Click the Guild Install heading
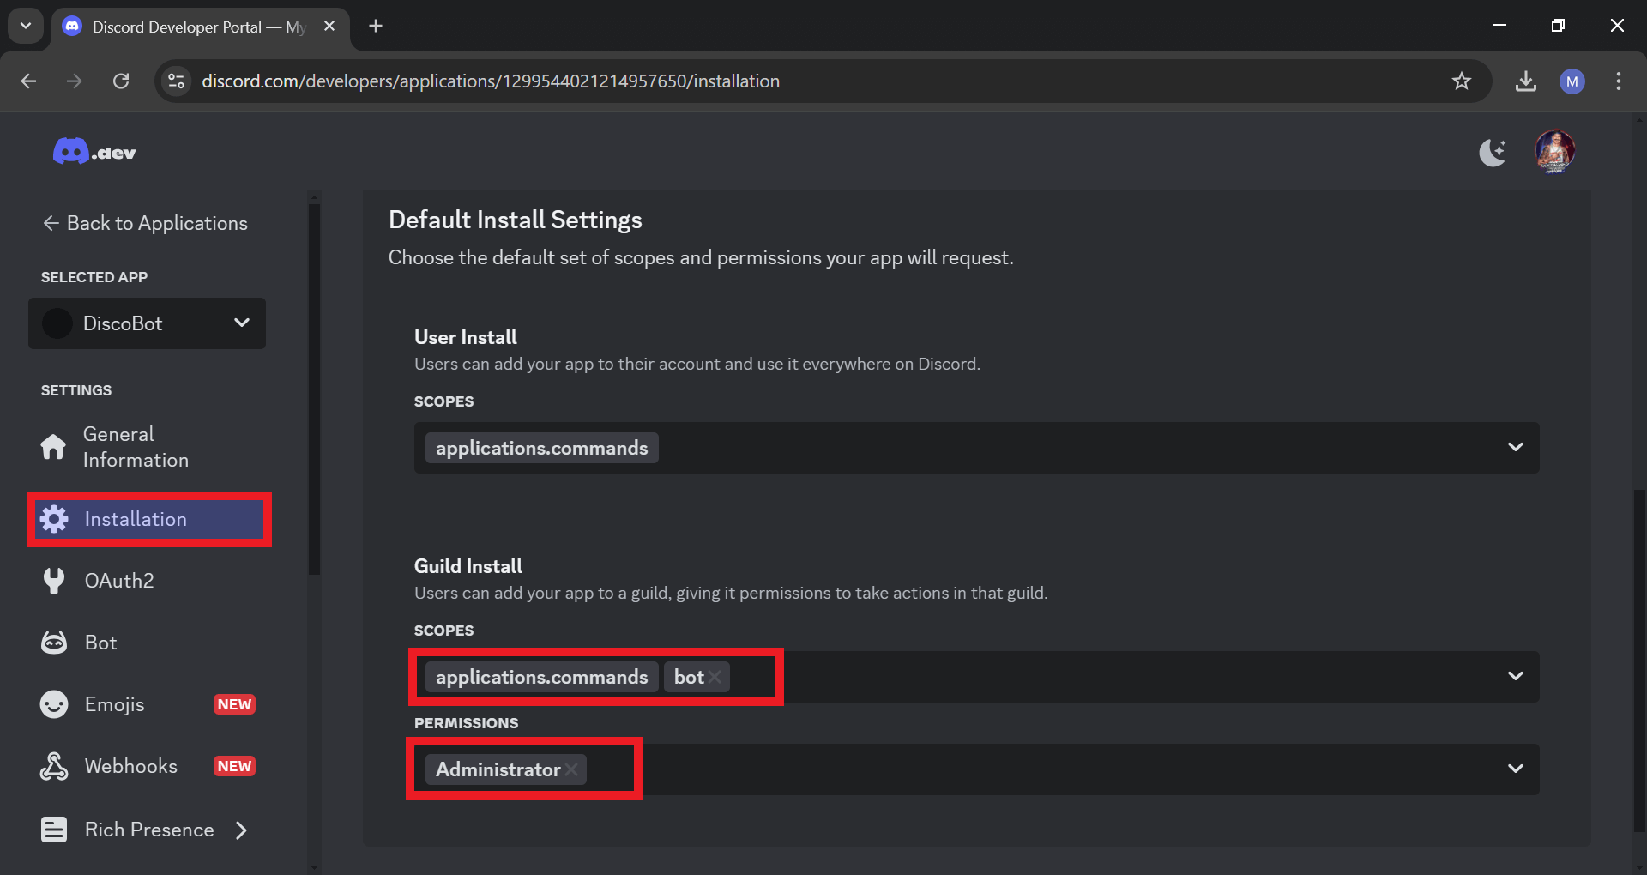Viewport: 1647px width, 875px height. [468, 566]
